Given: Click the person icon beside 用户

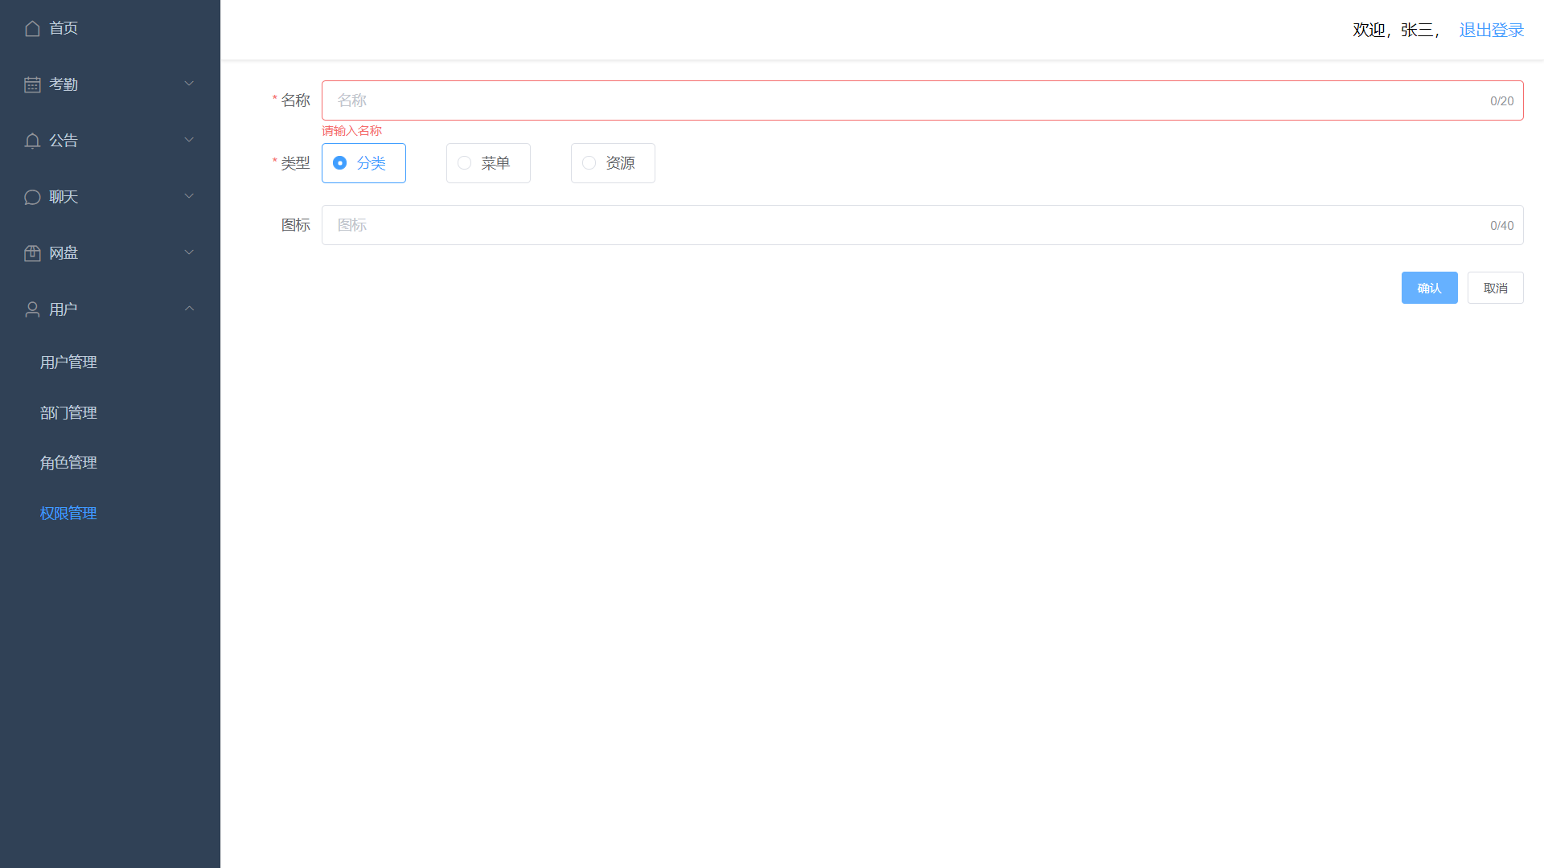Looking at the screenshot, I should tap(32, 309).
